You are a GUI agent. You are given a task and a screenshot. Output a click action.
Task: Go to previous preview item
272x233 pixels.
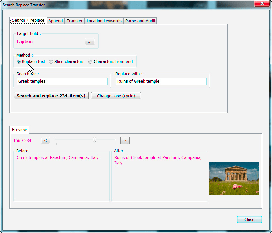coord(46,140)
